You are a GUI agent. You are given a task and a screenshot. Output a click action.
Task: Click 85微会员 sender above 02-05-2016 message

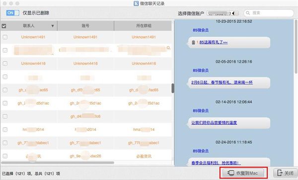[201, 70]
